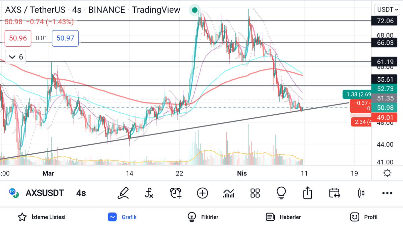The height and width of the screenshot is (227, 403).
Task: Click the Nis date label on time axis
Action: point(242,174)
